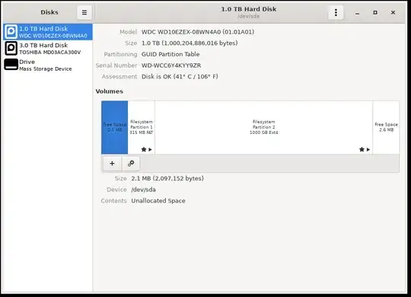
Task: Click the play arrow icon on Partition 1
Action: (150, 149)
